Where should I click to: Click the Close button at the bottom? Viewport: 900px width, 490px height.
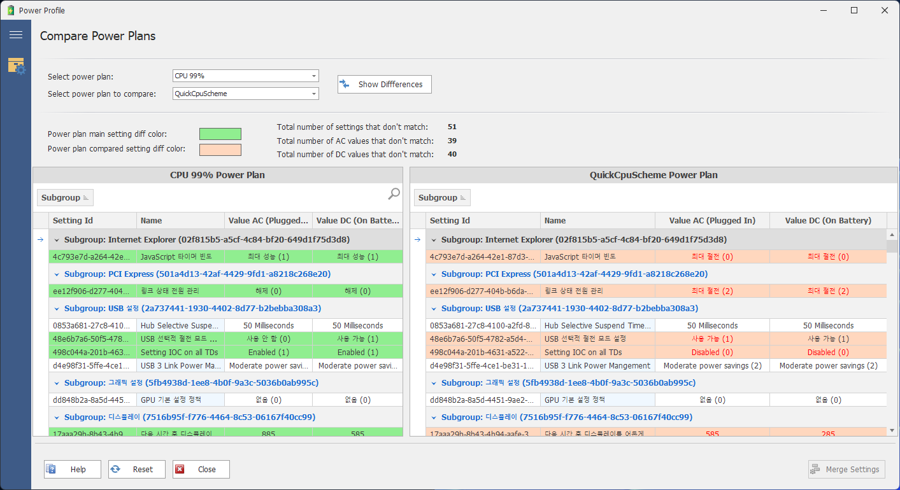pyautogui.click(x=201, y=470)
